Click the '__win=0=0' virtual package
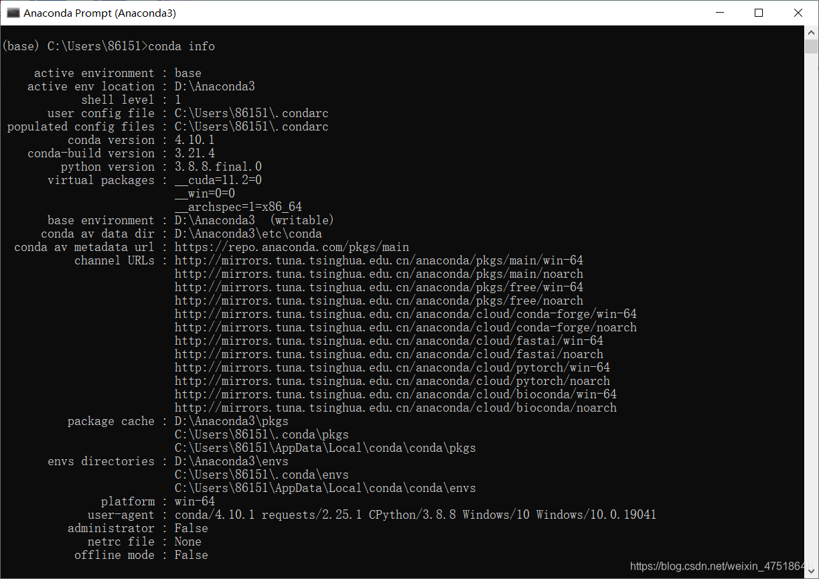Screen dimensions: 819x579 click(205, 193)
